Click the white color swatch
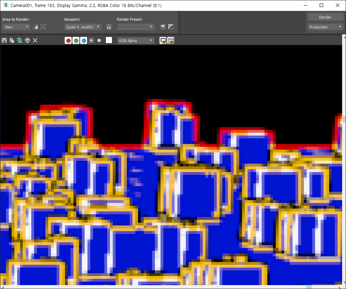The width and height of the screenshot is (346, 289). click(x=109, y=40)
